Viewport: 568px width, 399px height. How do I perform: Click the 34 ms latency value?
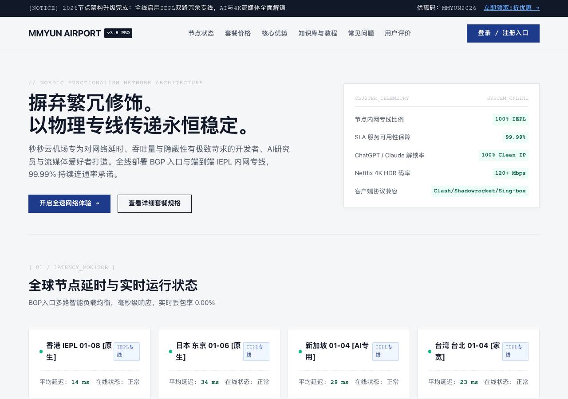click(210, 382)
